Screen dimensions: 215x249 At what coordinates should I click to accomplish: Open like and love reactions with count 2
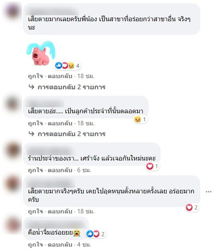(96, 234)
